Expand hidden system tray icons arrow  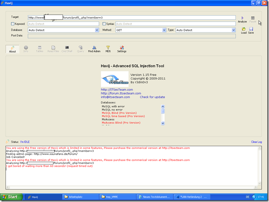(254, 197)
